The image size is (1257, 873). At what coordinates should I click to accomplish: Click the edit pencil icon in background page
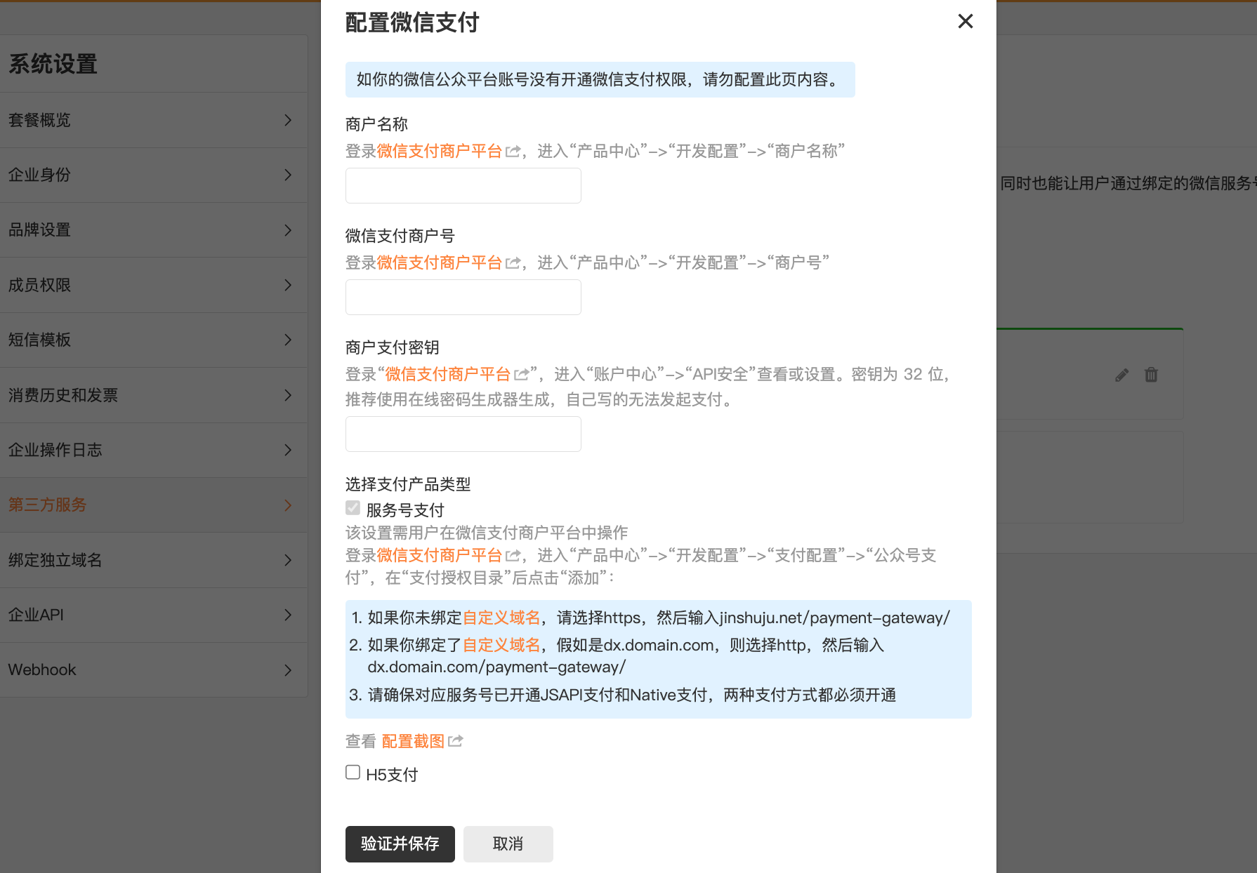(x=1122, y=375)
